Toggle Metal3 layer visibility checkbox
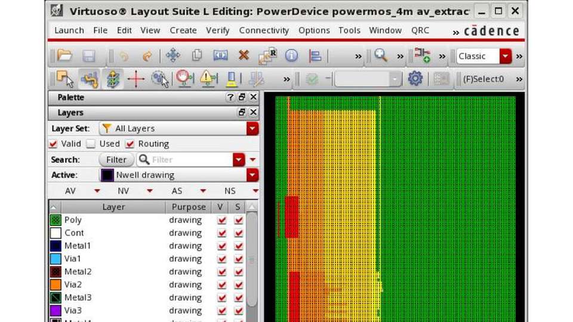This screenshot has width=573, height=322. tap(221, 298)
